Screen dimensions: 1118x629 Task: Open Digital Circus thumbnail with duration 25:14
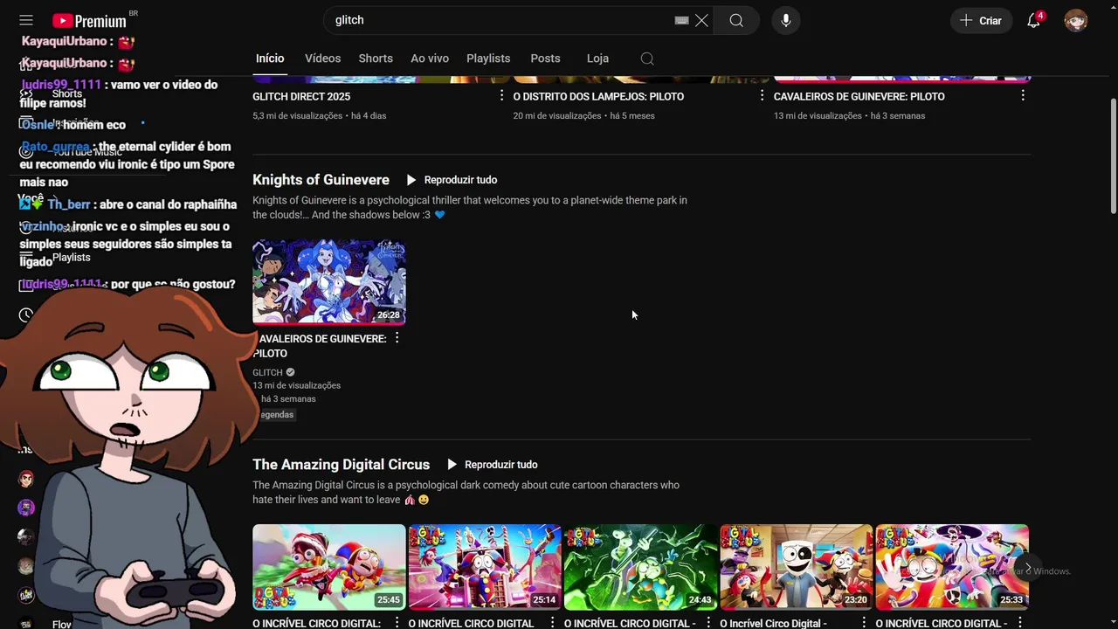[485, 566]
